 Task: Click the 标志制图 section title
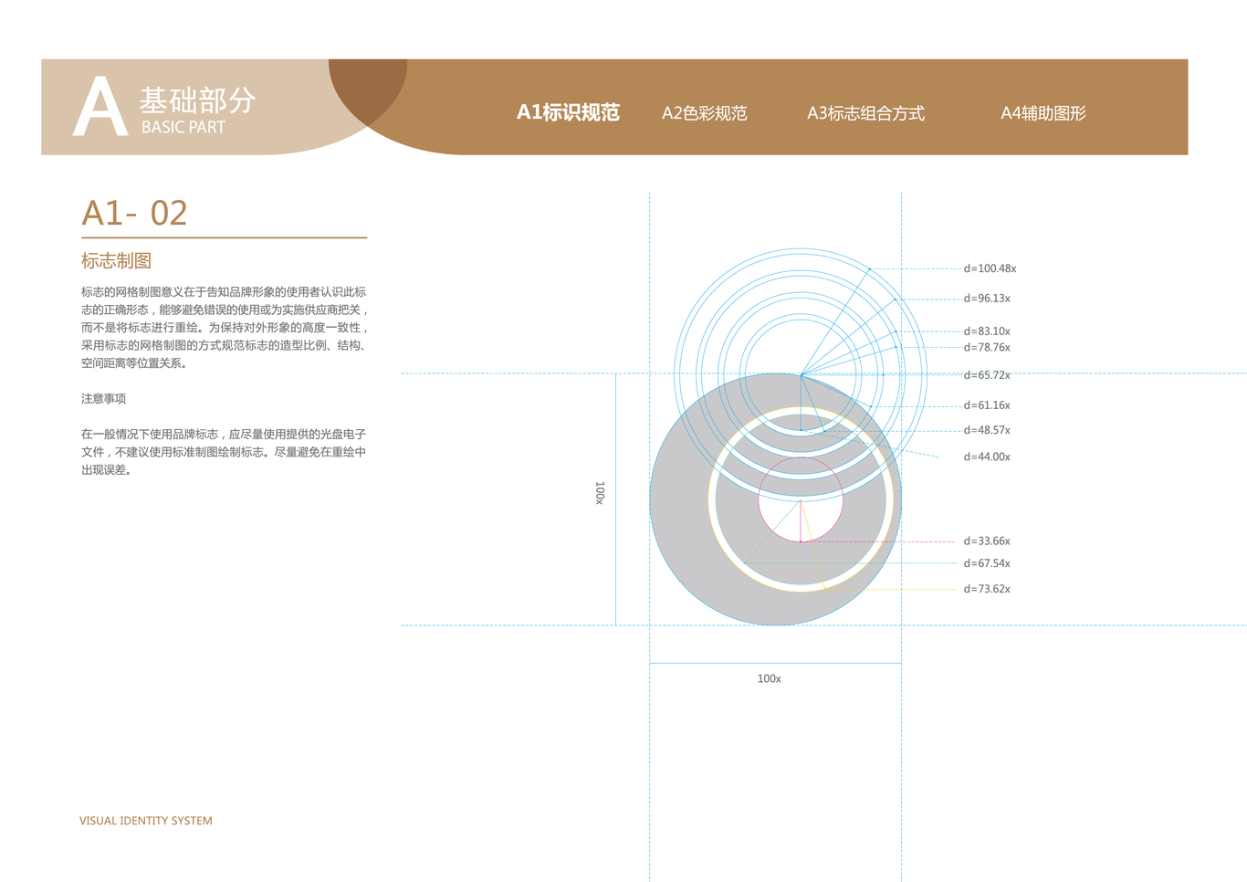[116, 261]
